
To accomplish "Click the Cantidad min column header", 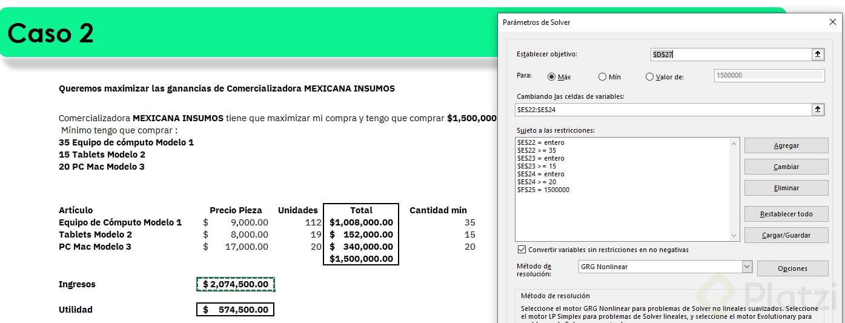I will pyautogui.click(x=438, y=210).
